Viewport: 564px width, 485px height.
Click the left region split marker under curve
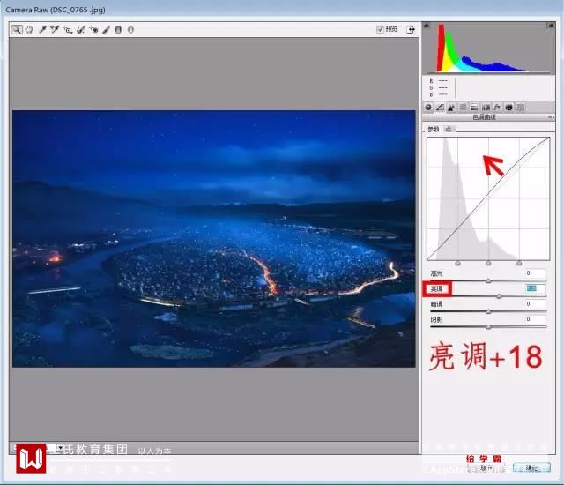point(457,264)
